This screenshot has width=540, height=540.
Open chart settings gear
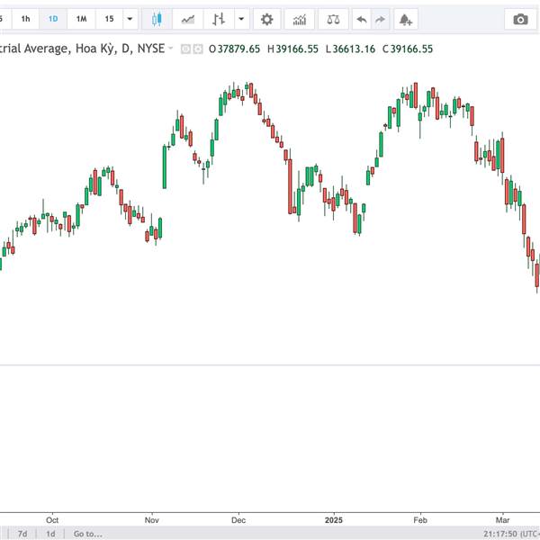click(267, 19)
